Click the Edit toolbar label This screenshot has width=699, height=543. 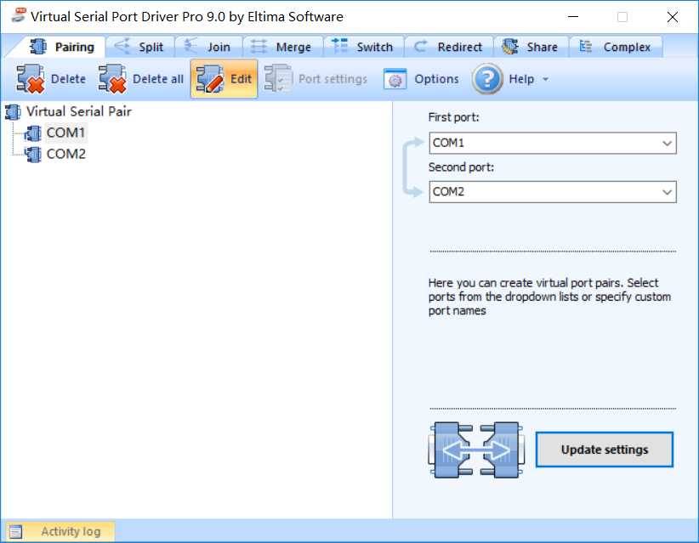241,79
